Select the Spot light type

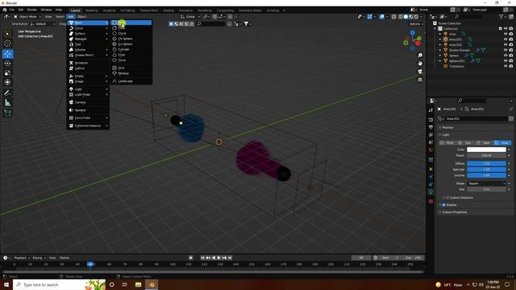coord(484,143)
